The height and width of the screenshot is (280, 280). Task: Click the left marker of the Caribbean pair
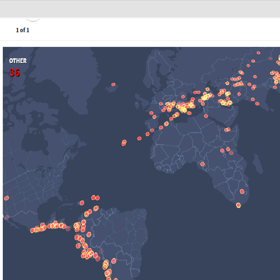coord(93,198)
